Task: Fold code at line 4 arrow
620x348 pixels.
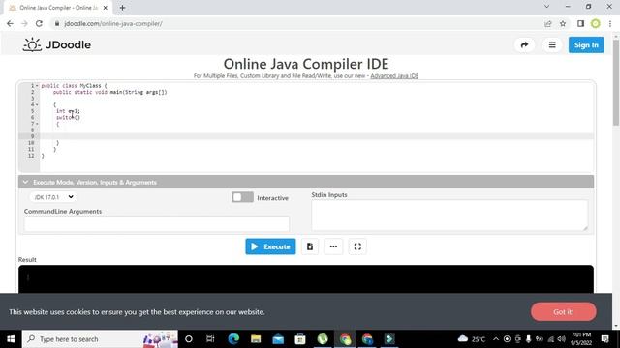Action: click(x=37, y=104)
